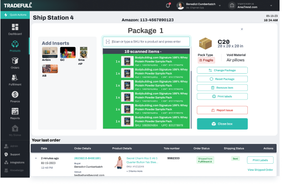Click '+ 3 items more' text
The width and height of the screenshot is (286, 185).
click(x=134, y=171)
